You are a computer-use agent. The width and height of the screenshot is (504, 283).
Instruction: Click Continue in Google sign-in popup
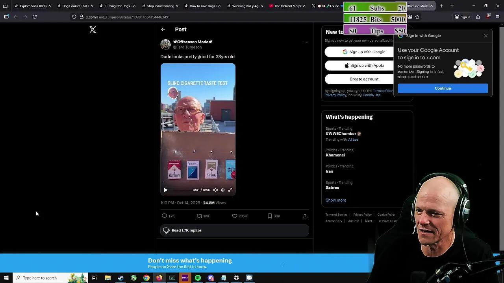tap(443, 88)
